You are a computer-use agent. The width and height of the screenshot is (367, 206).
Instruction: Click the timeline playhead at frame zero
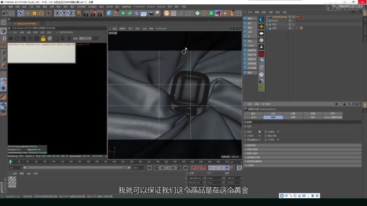[10, 162]
